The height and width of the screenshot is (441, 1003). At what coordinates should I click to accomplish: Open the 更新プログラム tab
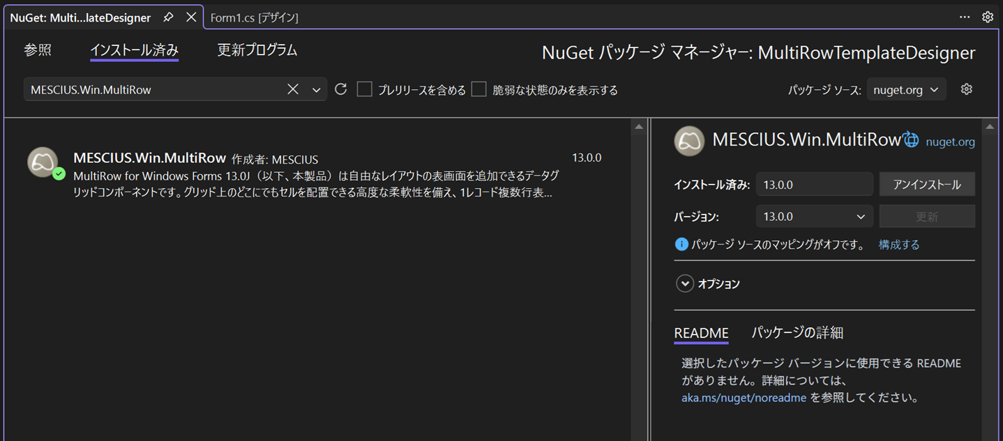(257, 50)
